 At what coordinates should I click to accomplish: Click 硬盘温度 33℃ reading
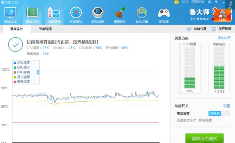[38, 54]
